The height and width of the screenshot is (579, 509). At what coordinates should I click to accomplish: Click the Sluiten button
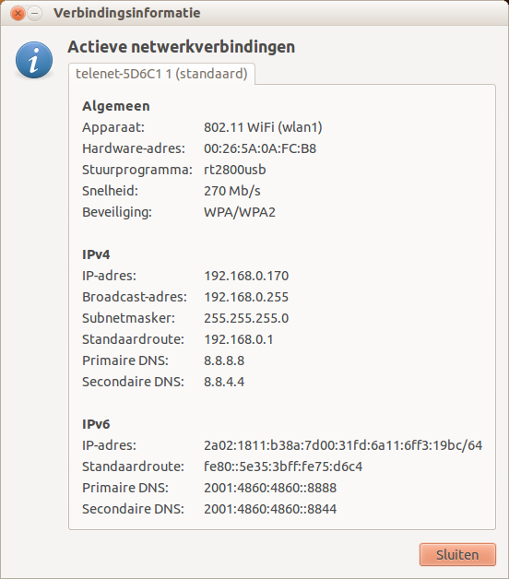[457, 554]
